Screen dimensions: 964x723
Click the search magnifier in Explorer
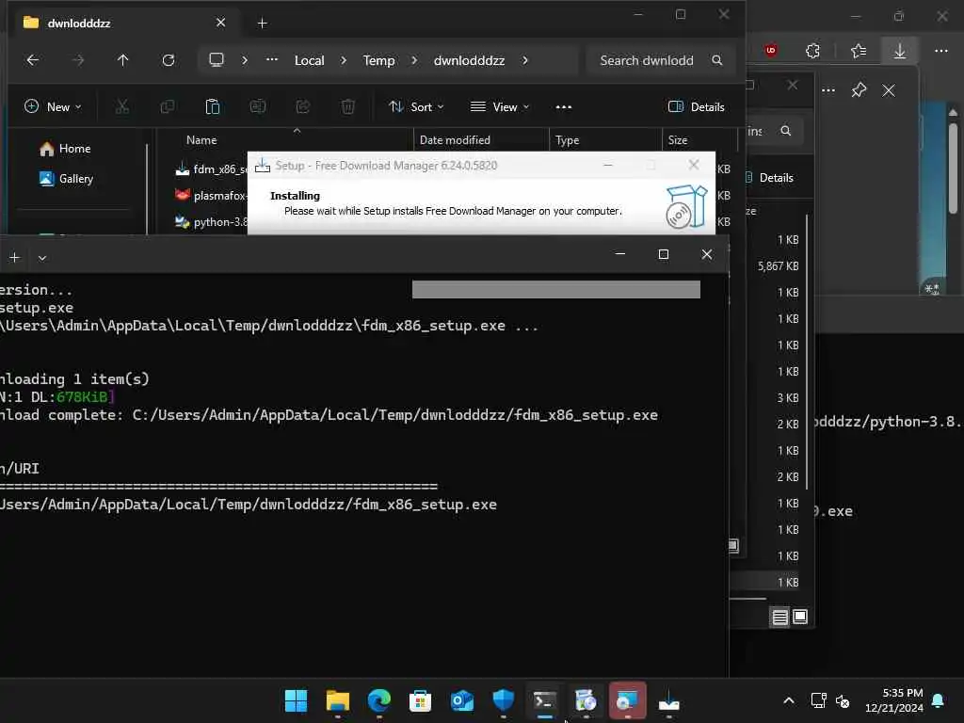click(716, 60)
